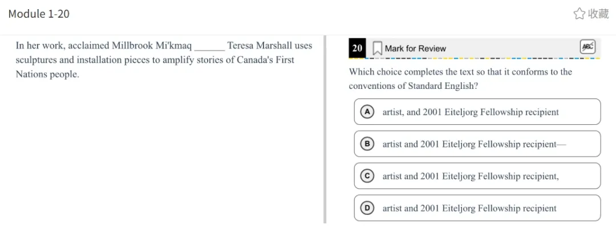Select the circled B radio button
The height and width of the screenshot is (233, 616).
pyautogui.click(x=367, y=144)
